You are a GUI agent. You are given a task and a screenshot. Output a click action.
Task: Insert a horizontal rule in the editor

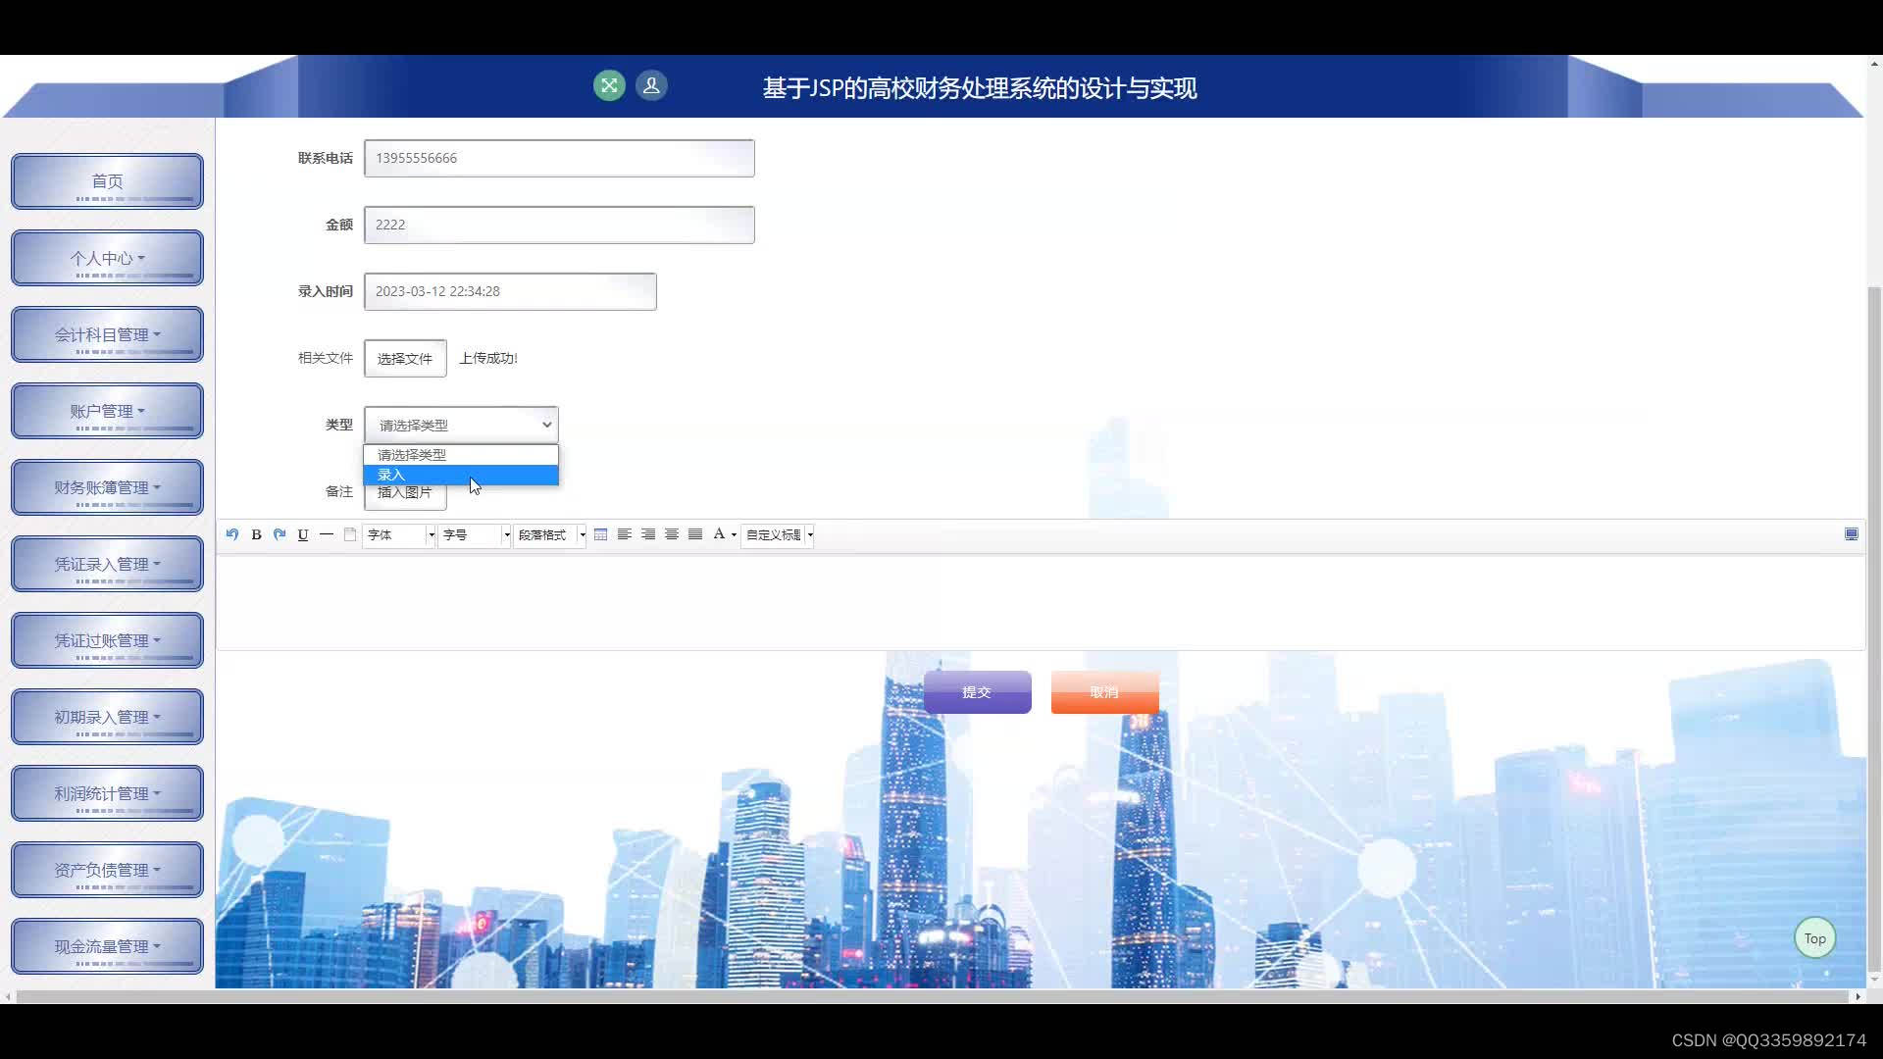click(x=327, y=534)
